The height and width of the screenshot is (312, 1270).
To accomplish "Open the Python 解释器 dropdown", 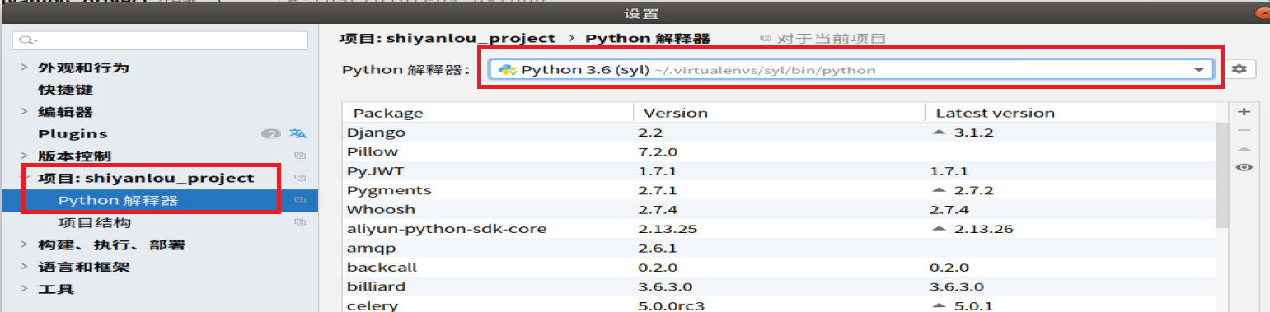I will (x=851, y=70).
